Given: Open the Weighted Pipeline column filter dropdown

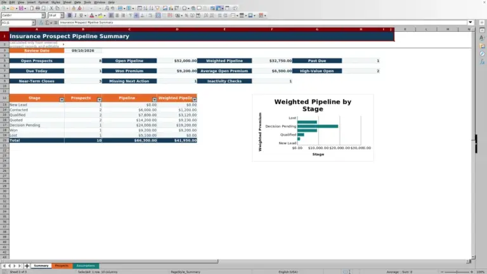Looking at the screenshot, I should (x=195, y=100).
